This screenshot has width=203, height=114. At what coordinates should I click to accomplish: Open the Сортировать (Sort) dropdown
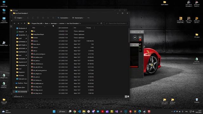(63, 18)
